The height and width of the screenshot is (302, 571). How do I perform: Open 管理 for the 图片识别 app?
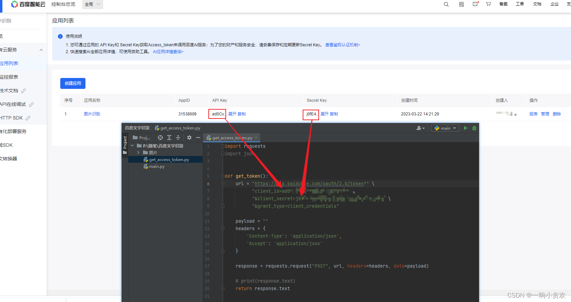545,114
